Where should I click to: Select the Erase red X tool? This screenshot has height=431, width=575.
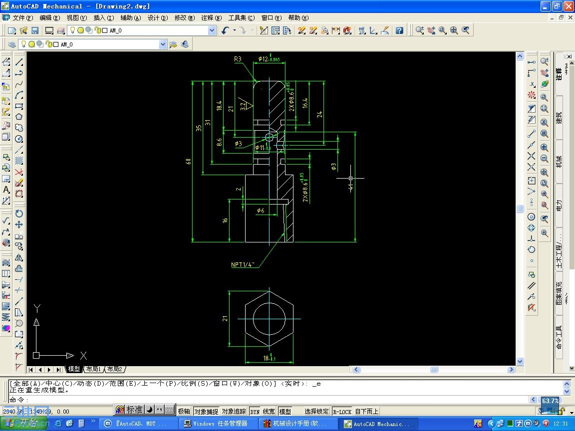(x=19, y=172)
